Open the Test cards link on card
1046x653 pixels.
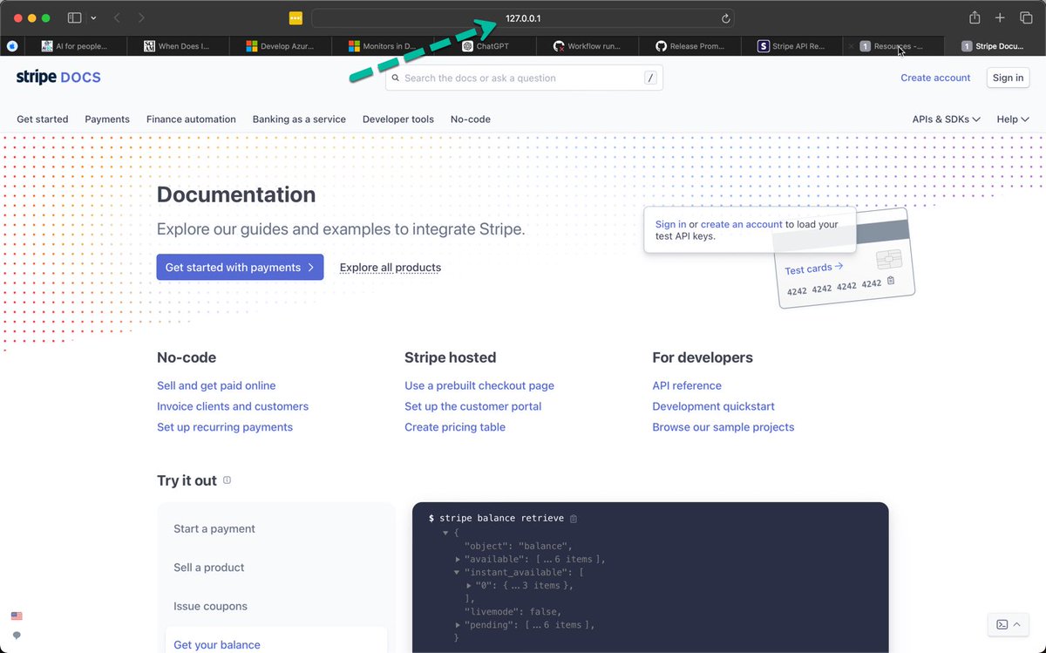tap(814, 269)
